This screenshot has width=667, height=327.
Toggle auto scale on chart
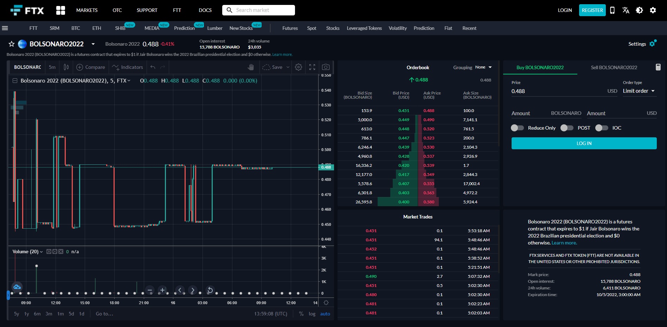[325, 314]
